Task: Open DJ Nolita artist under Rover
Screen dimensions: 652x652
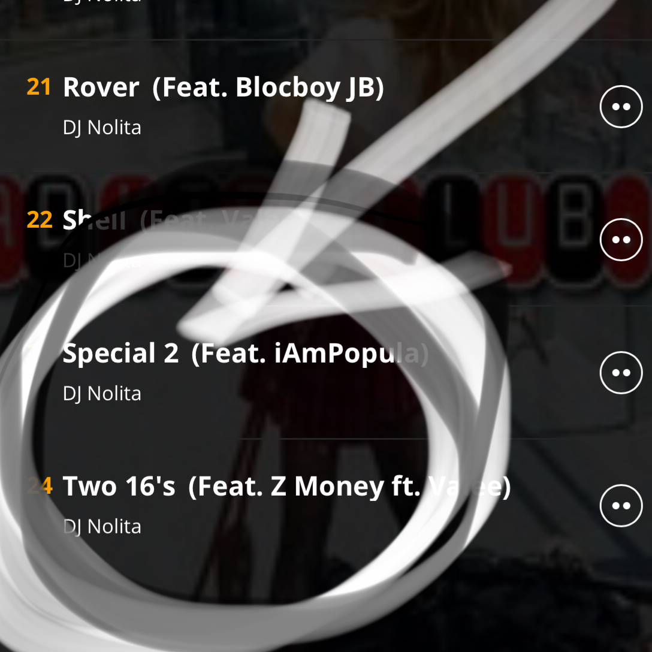Action: 102,127
